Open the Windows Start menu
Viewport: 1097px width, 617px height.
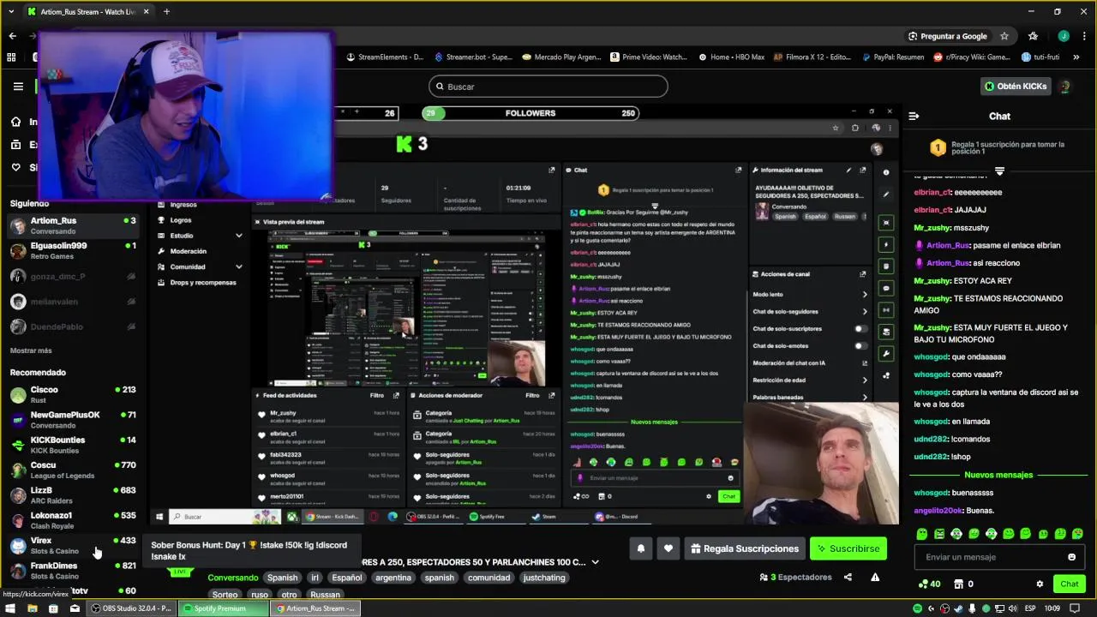[x=10, y=608]
